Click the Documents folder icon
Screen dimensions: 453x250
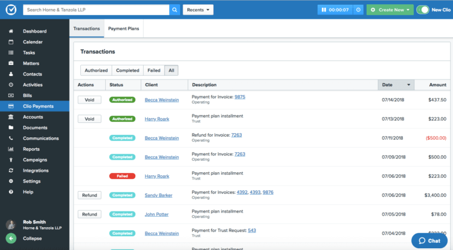click(11, 127)
